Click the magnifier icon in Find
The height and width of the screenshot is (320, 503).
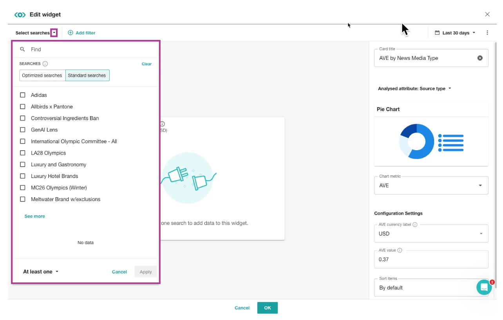(23, 49)
